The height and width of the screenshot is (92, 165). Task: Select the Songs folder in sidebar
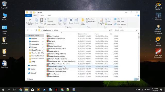coord(33,62)
